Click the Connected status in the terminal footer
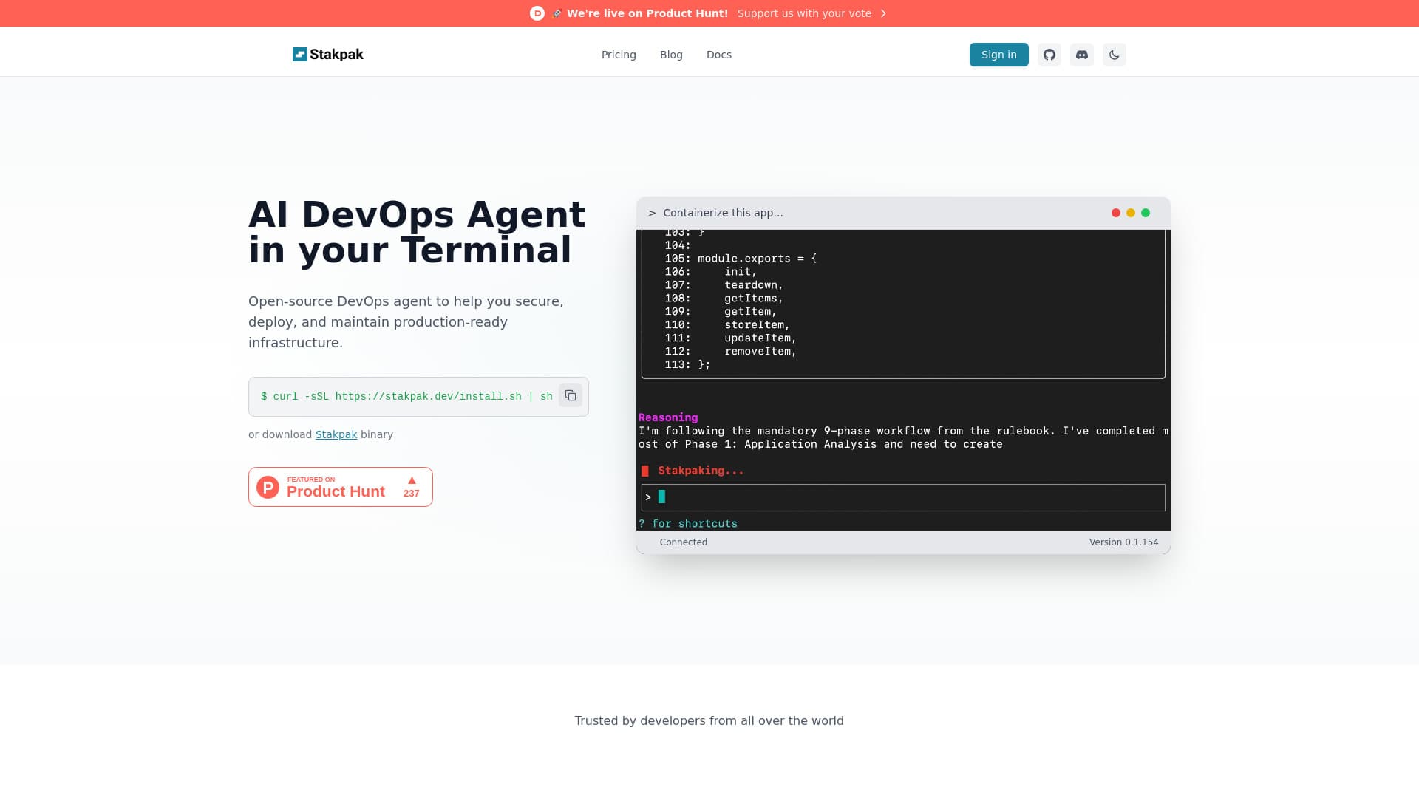 coord(683,542)
